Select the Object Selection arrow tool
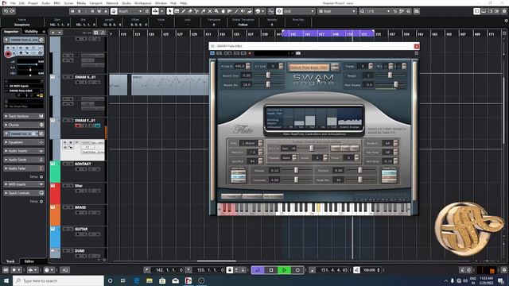The image size is (509, 286). tap(169, 11)
